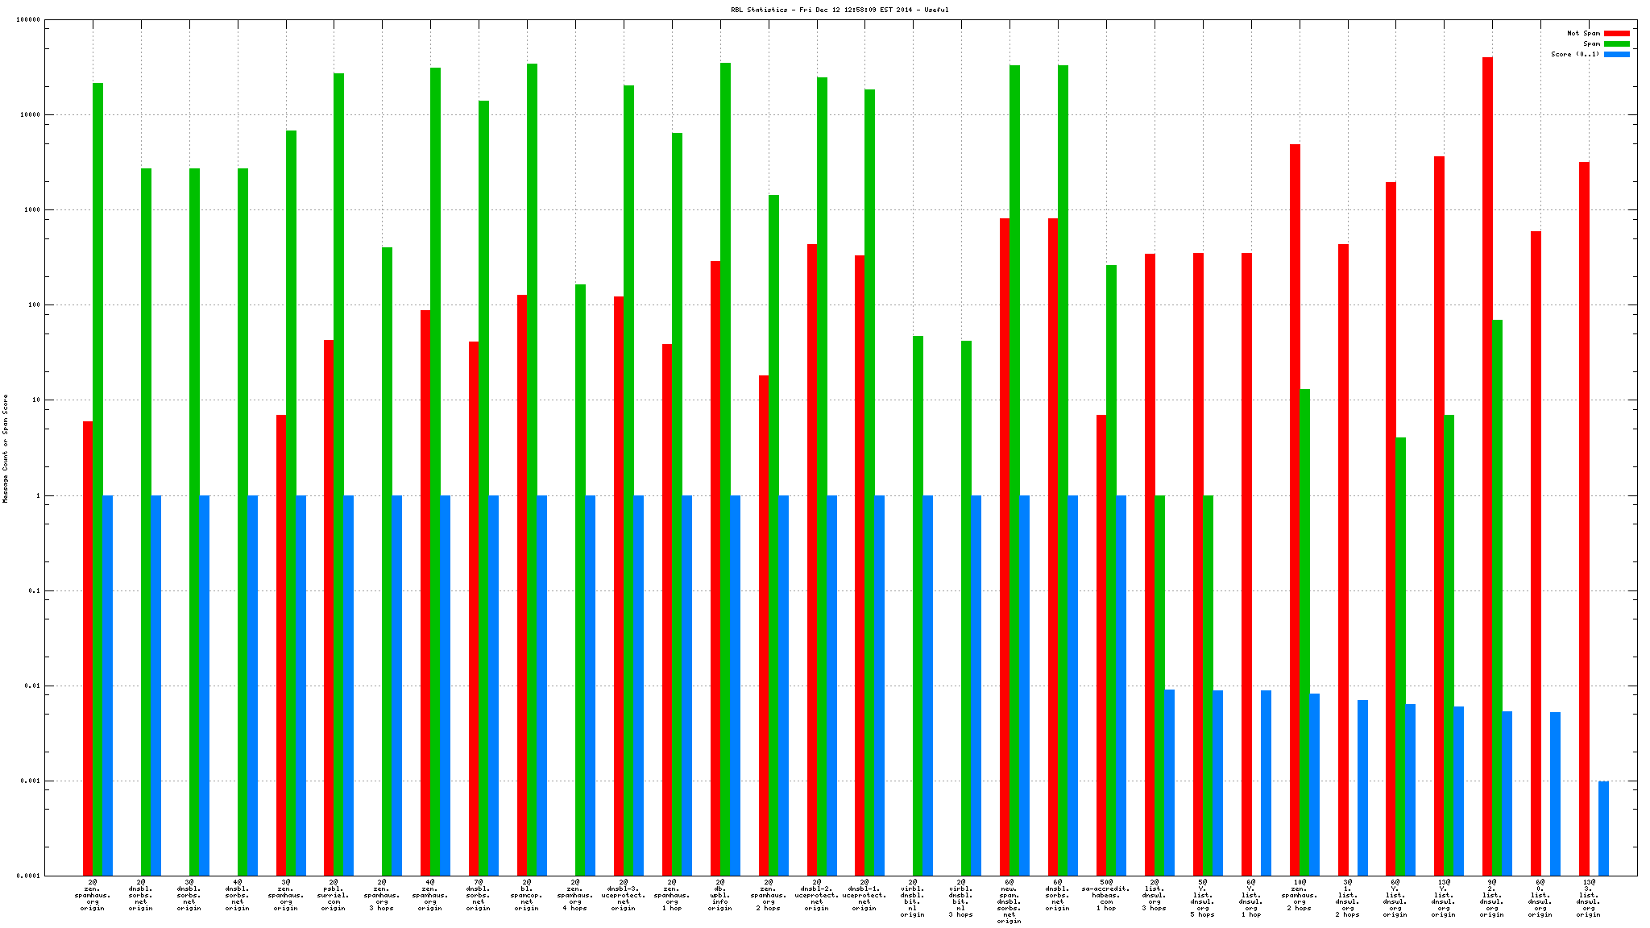Click the green Spam legend swatch
This screenshot has width=1650, height=928.
tap(1616, 44)
